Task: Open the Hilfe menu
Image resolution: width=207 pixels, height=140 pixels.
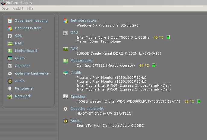Action: click(30, 8)
